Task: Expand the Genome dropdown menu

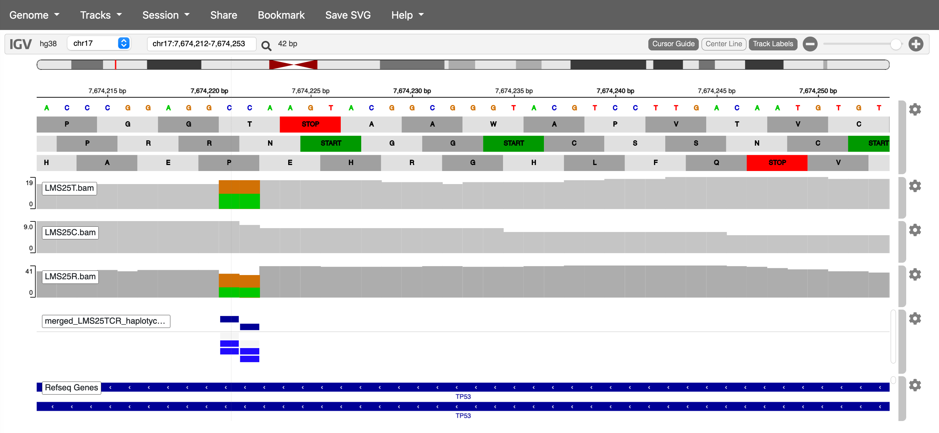Action: 34,15
